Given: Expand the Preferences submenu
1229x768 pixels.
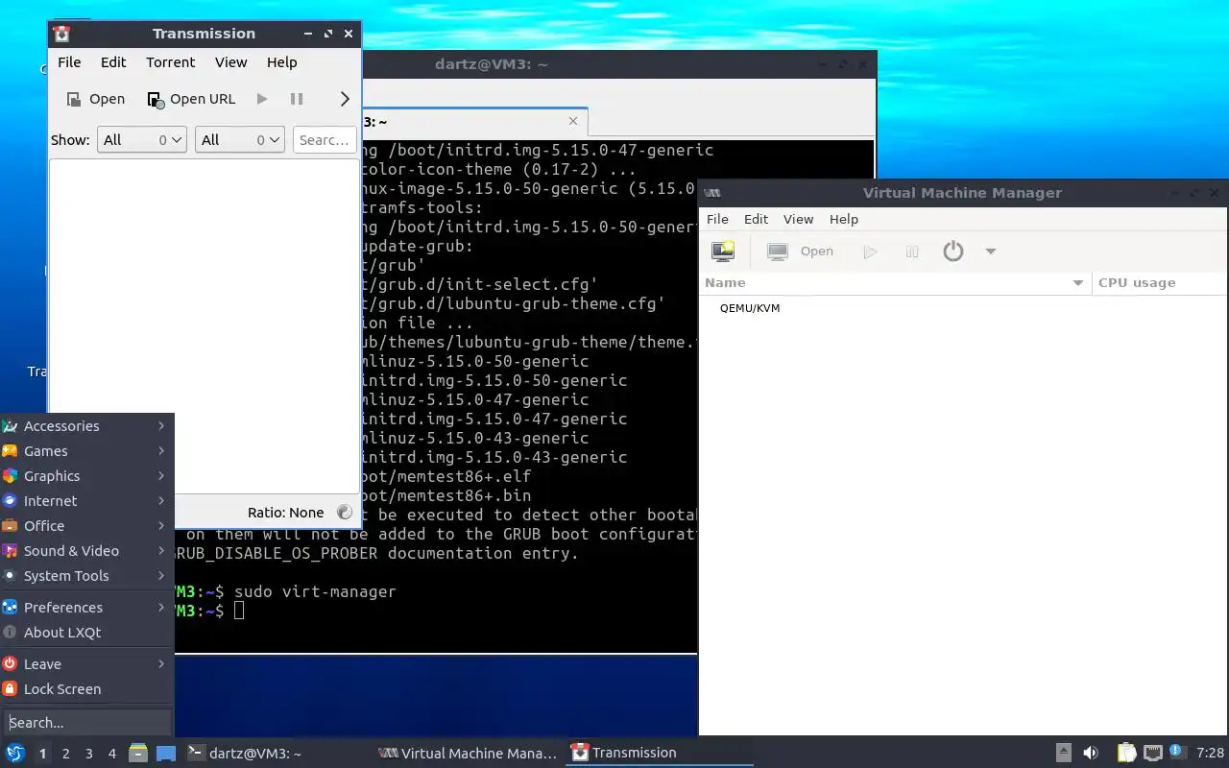Looking at the screenshot, I should pos(86,608).
